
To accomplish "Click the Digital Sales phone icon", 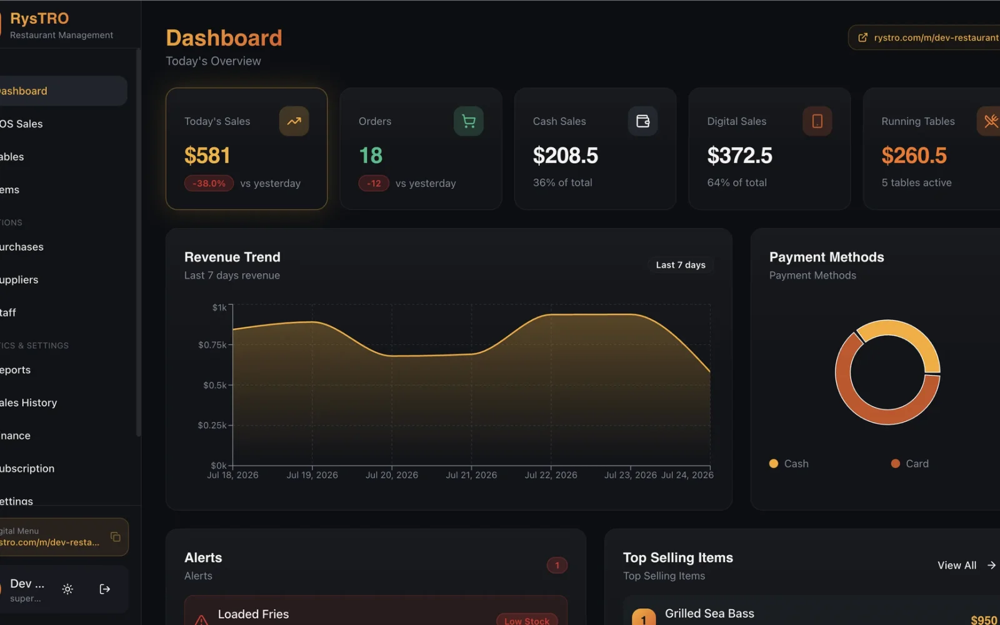I will tap(817, 121).
